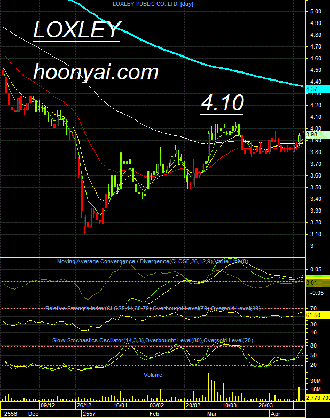Click the Apr month label
The height and width of the screenshot is (418, 330).
coord(276,414)
